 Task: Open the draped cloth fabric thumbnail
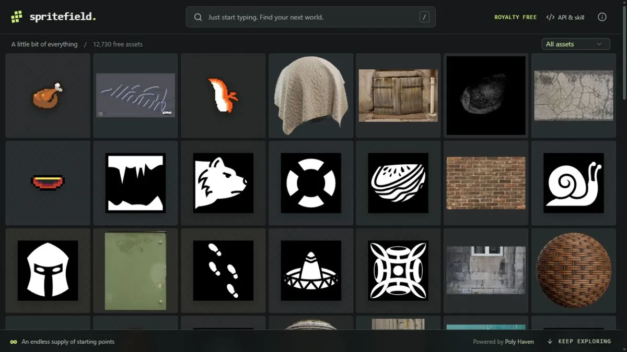point(311,95)
